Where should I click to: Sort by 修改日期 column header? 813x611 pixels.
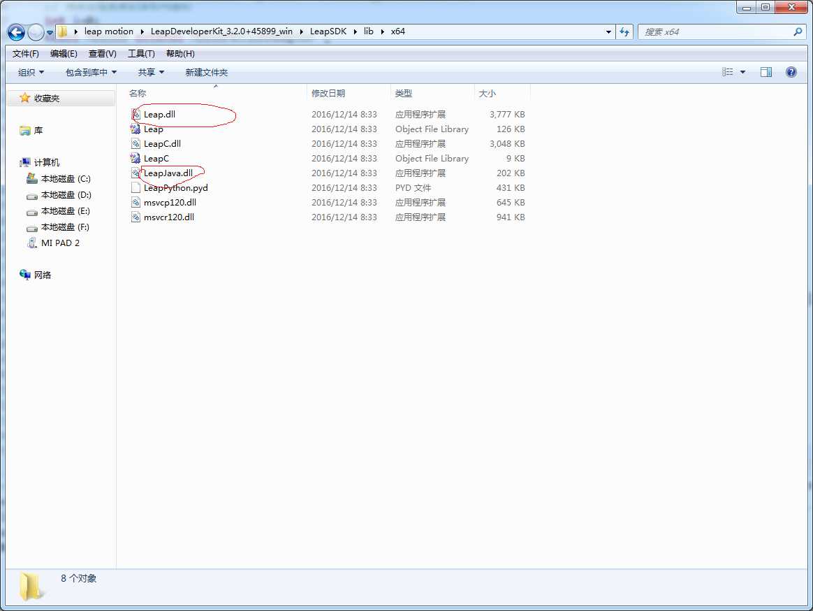[x=328, y=94]
